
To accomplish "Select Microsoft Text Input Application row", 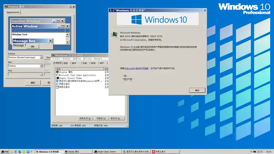I will [77, 75].
